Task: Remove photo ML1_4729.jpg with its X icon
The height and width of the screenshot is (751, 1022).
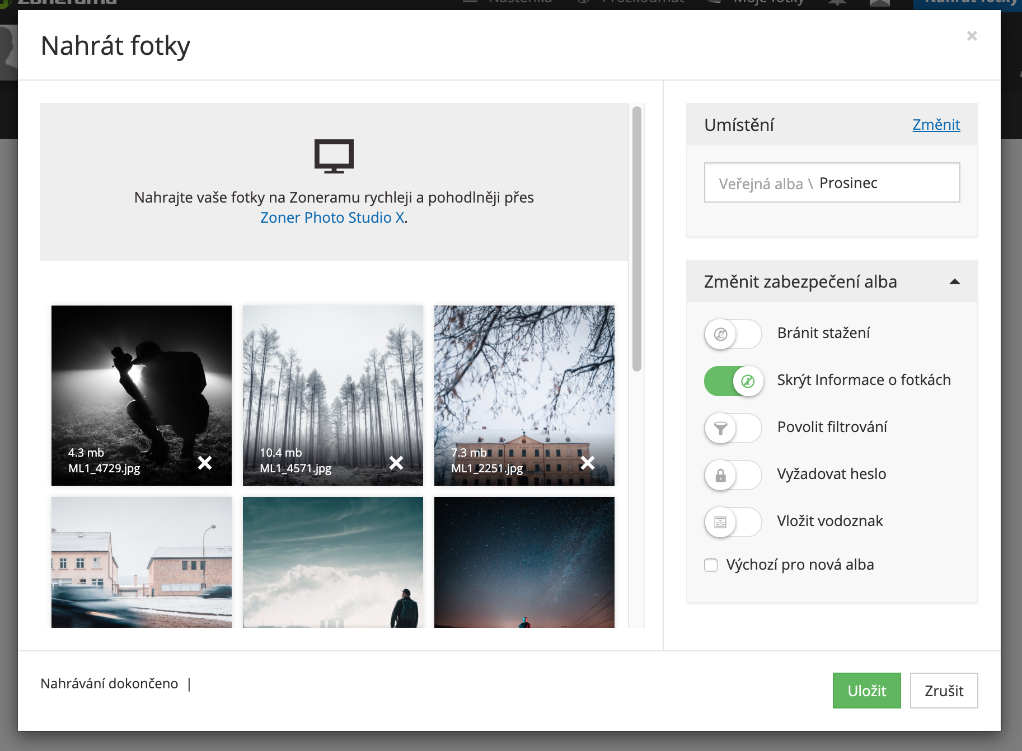Action: [205, 463]
